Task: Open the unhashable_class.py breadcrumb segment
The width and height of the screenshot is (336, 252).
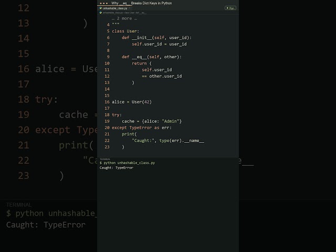Action: [112, 13]
